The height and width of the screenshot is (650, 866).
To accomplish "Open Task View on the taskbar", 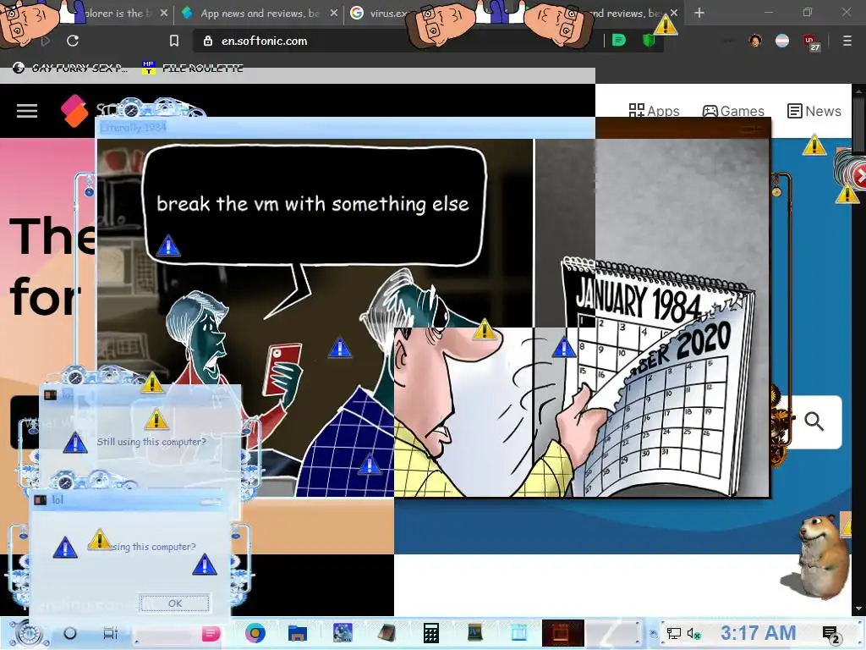I will pyautogui.click(x=111, y=633).
